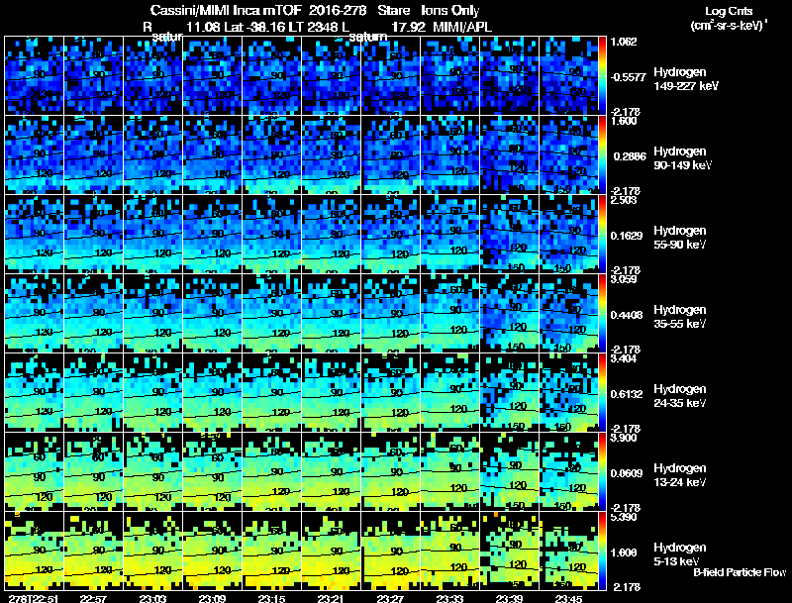Select the 5-13 keV panel at 23:45
This screenshot has width=792, height=603.
pos(568,551)
